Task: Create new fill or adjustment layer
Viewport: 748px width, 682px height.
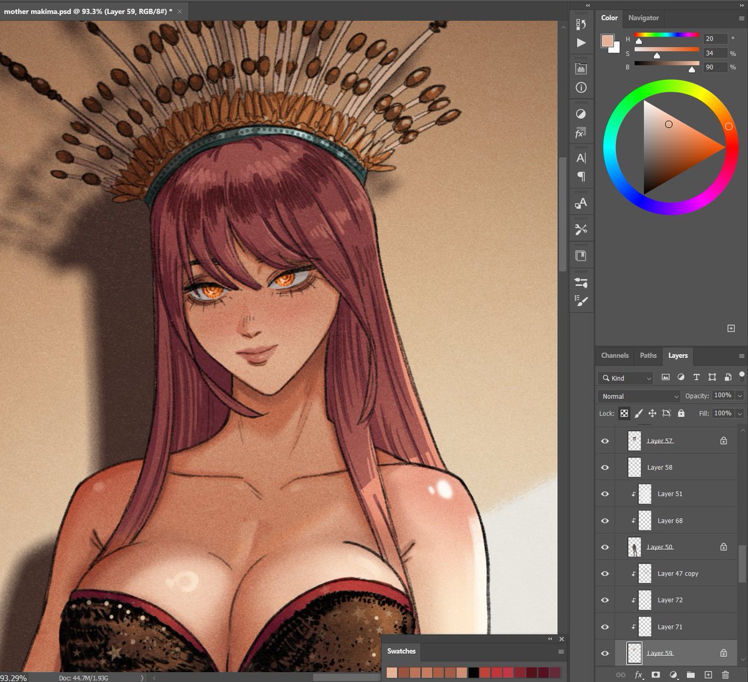Action: coord(673,675)
